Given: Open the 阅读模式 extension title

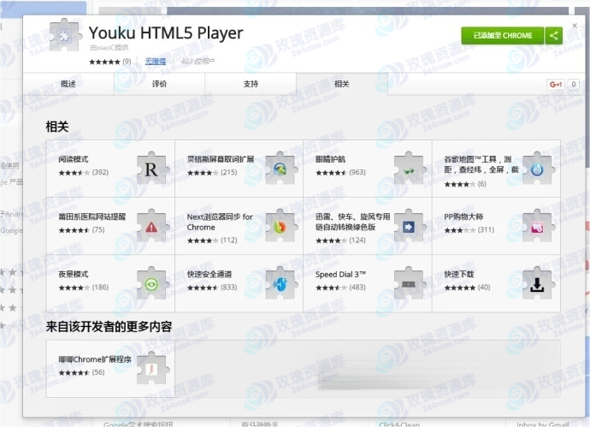Looking at the screenshot, I should click(74, 159).
